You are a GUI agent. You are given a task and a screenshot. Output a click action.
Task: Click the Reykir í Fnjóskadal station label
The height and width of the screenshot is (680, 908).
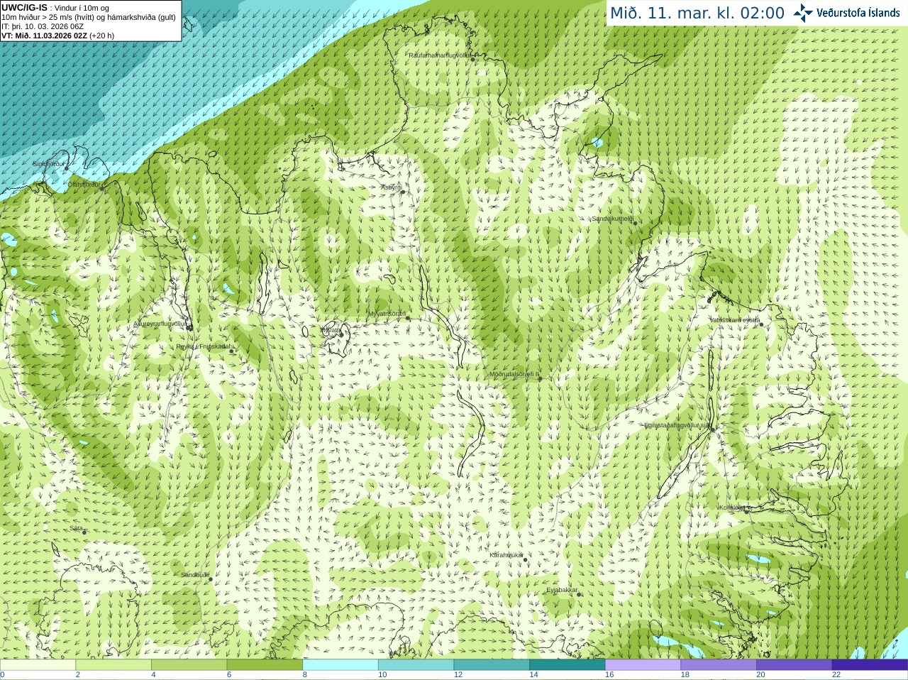click(204, 346)
